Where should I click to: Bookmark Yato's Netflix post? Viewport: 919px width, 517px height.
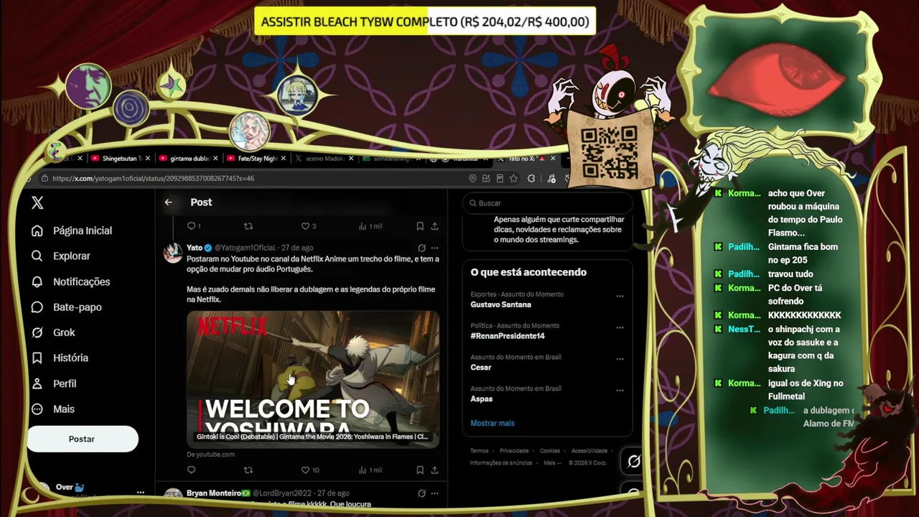pyautogui.click(x=420, y=470)
